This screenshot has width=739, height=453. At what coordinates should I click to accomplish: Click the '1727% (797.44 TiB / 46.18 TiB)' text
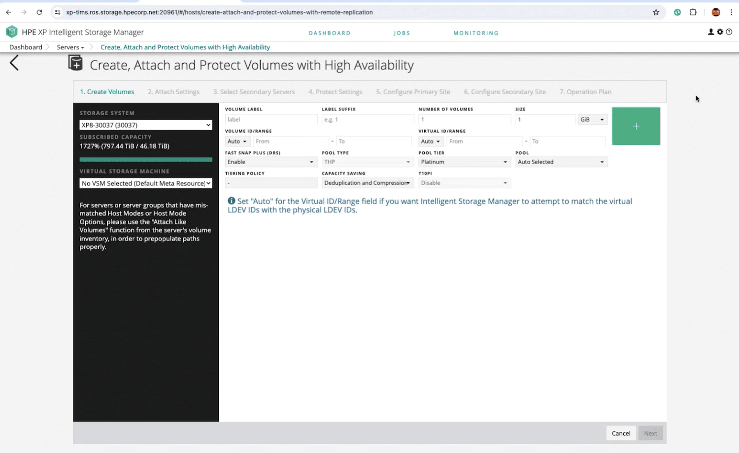125,146
